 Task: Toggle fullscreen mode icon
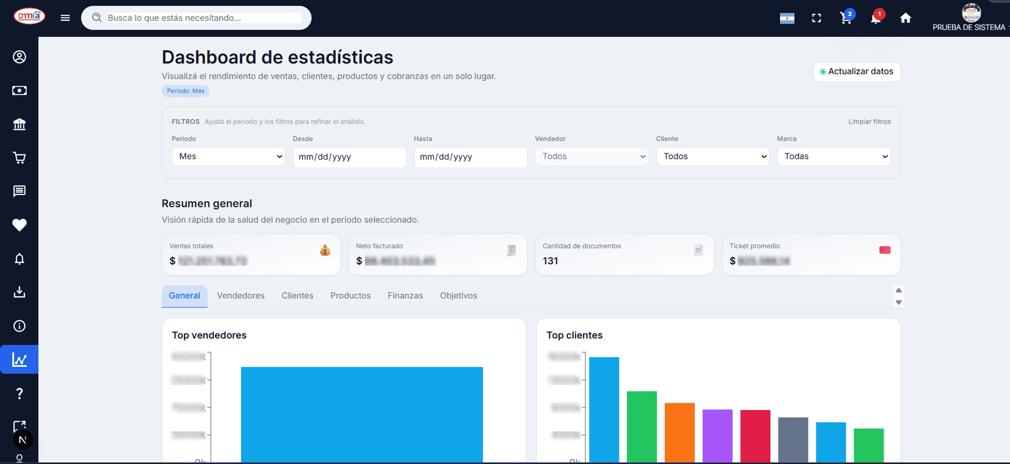[816, 18]
